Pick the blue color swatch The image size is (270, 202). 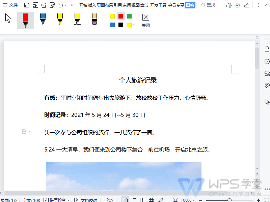pos(112,25)
